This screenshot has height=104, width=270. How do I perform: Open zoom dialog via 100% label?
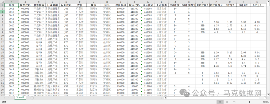[x=266, y=102]
